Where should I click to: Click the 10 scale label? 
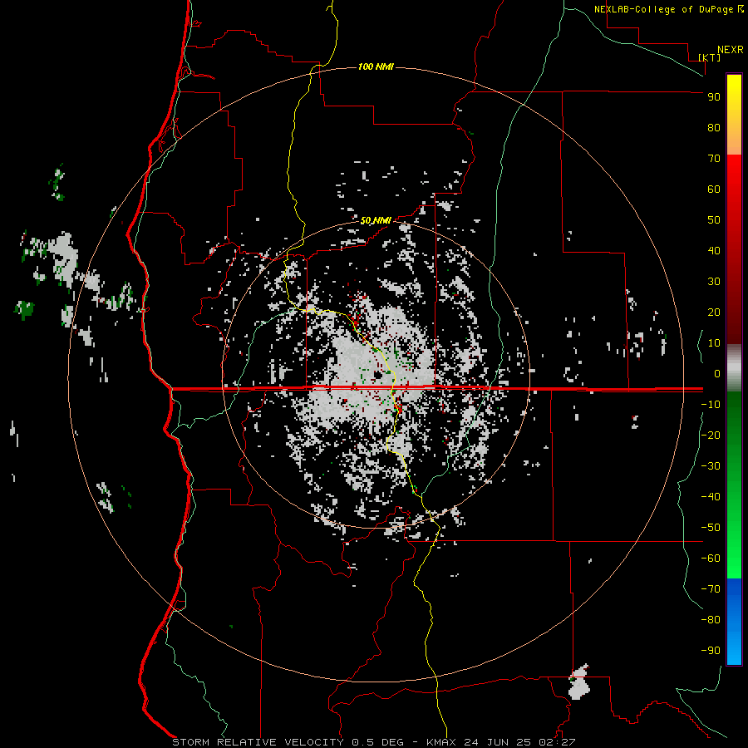point(714,343)
